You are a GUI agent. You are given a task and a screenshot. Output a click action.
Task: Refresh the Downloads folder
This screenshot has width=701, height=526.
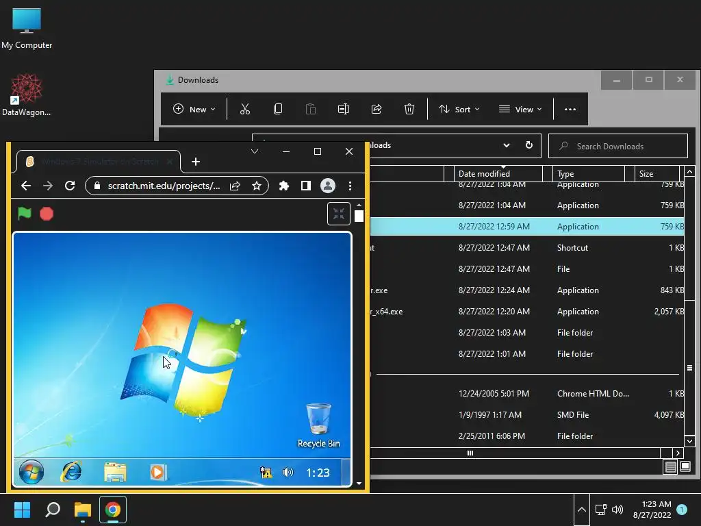point(529,145)
